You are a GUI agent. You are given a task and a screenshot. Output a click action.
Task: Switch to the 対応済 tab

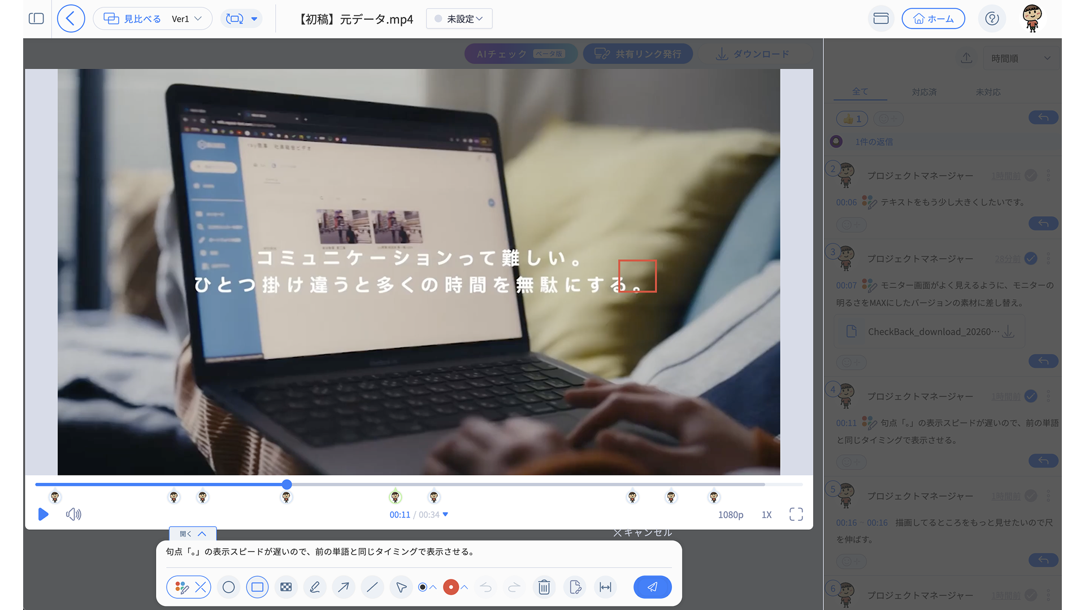[924, 91]
